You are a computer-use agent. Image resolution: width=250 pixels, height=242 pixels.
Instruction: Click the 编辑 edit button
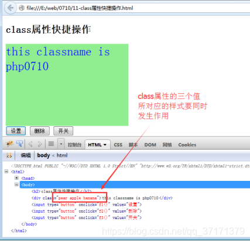(26, 156)
